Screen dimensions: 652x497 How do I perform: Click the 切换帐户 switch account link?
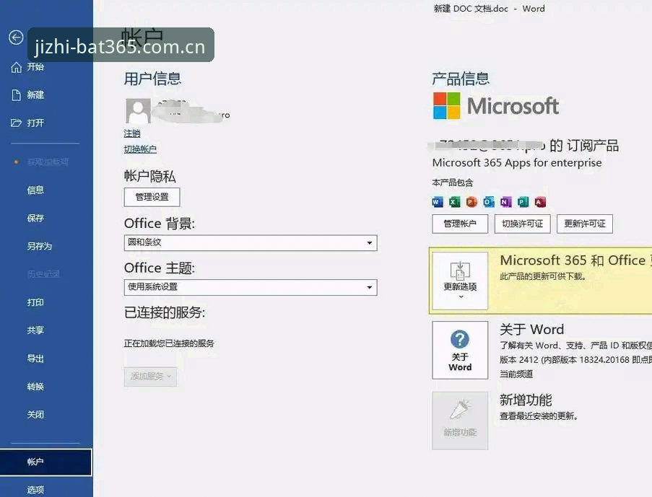pos(140,149)
